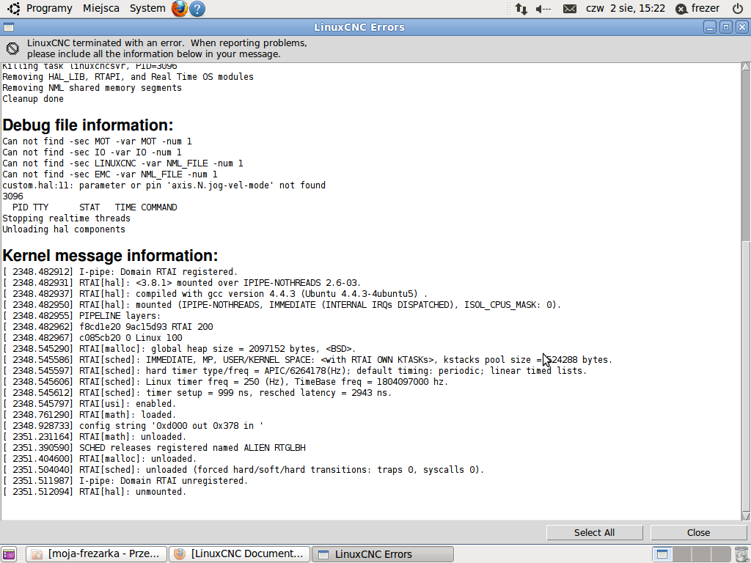Maximize the LinuxCNC Errors window
The width and height of the screenshot is (751, 563).
726,27
